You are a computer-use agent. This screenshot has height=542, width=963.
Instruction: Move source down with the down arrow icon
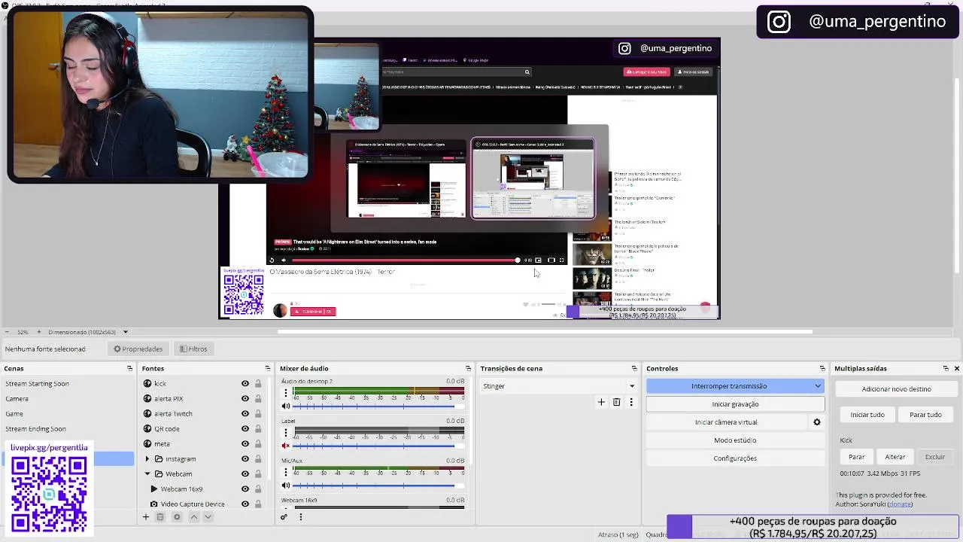(208, 517)
